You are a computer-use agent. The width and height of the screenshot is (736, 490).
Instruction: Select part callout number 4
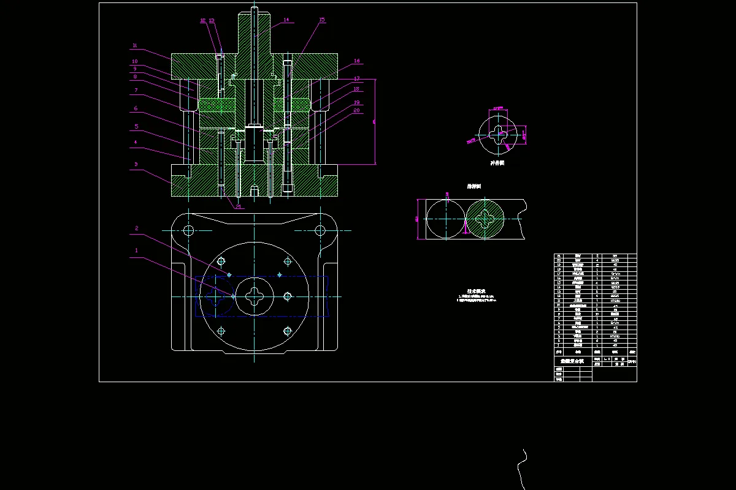[136, 142]
